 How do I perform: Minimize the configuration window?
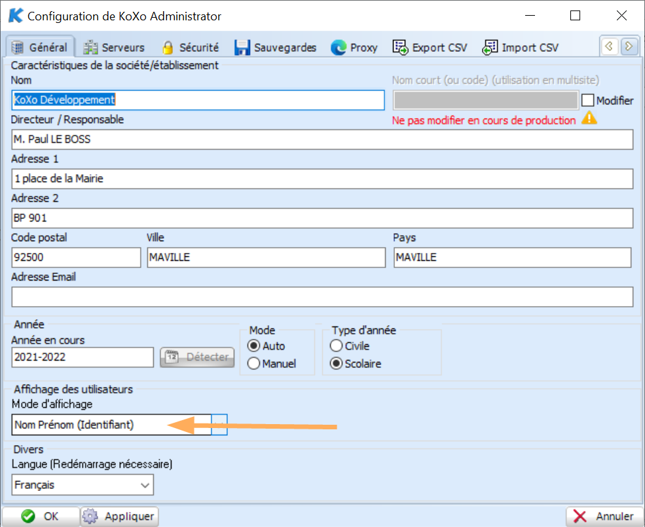[530, 16]
